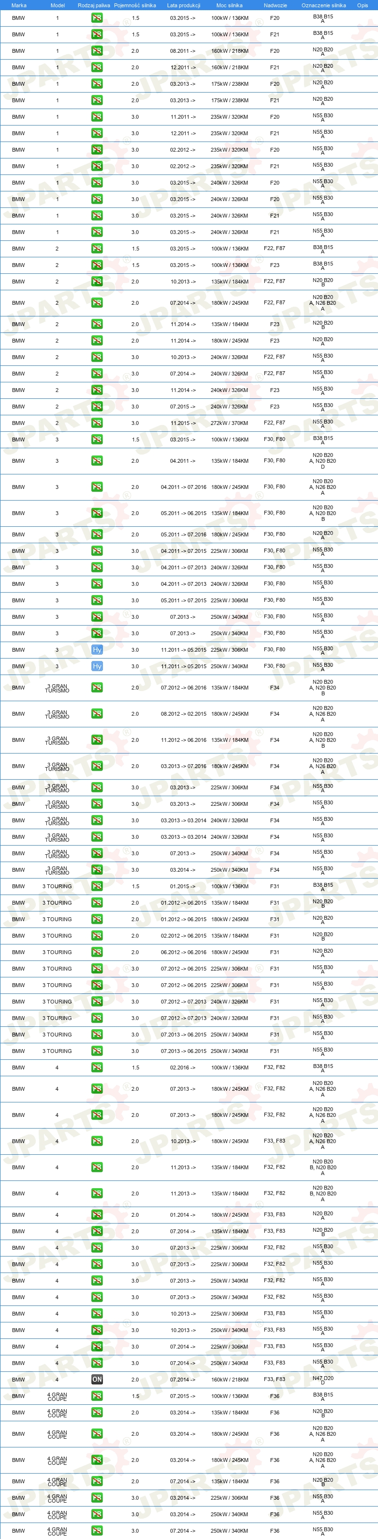
Task: Click the Pojemność silnika column header
Action: [x=135, y=5]
